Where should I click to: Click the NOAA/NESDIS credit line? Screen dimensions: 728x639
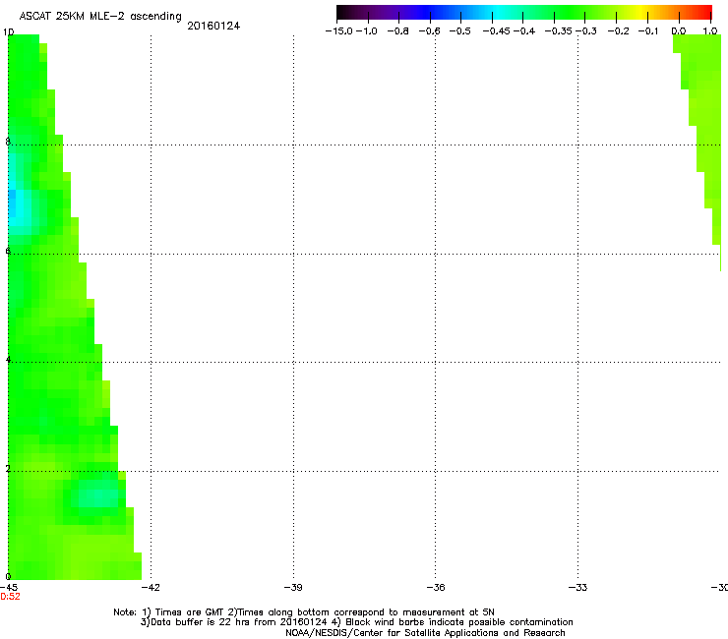click(425, 633)
